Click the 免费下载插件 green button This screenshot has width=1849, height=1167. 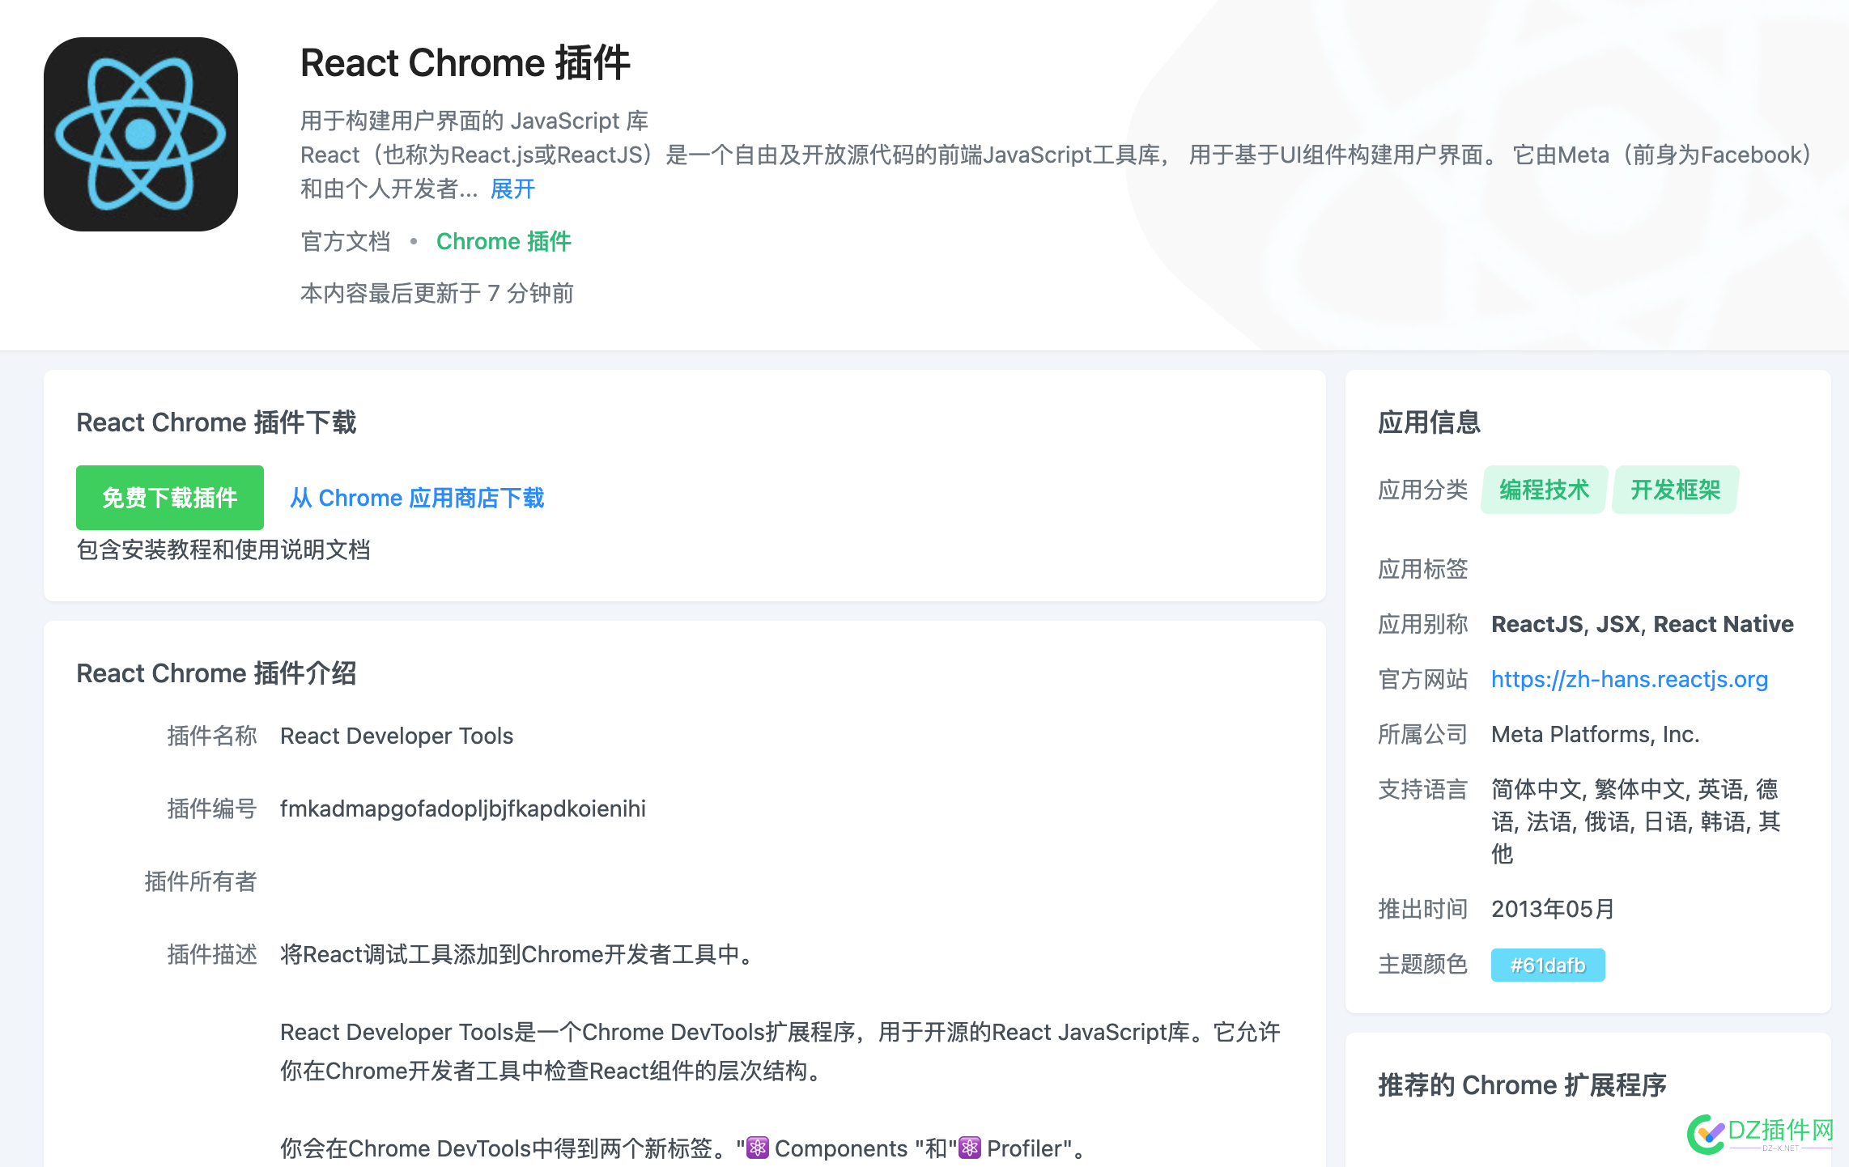pos(170,498)
